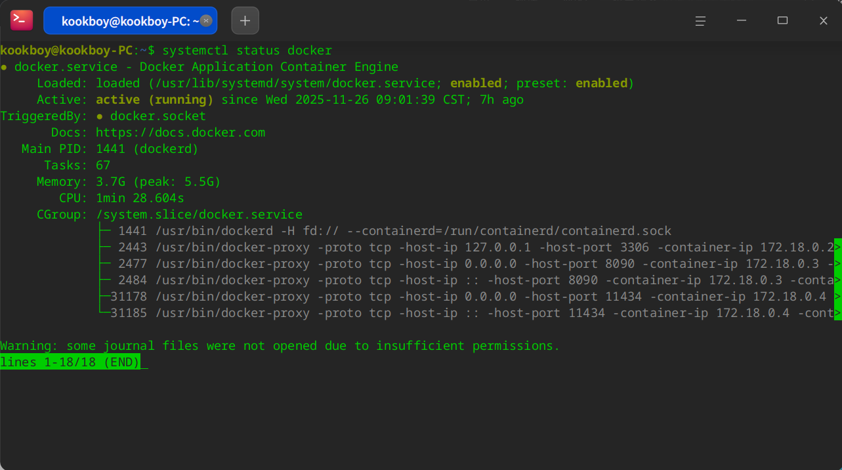842x470 pixels.
Task: Click the https://docs.docker.com link
Action: pyautogui.click(x=180, y=133)
